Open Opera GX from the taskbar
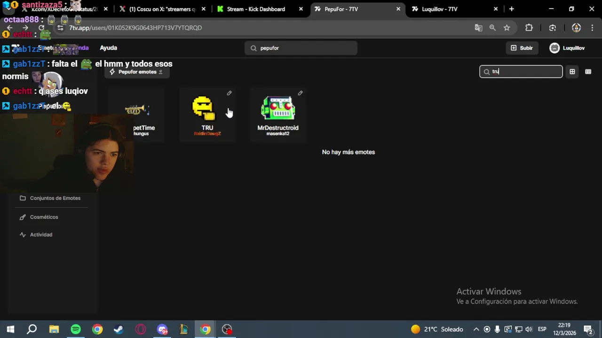This screenshot has height=338, width=602. [x=141, y=329]
